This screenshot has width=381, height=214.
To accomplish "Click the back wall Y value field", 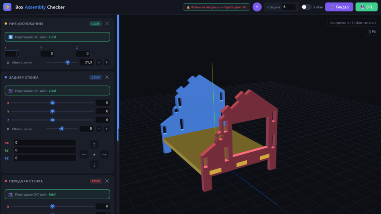I will [103, 111].
